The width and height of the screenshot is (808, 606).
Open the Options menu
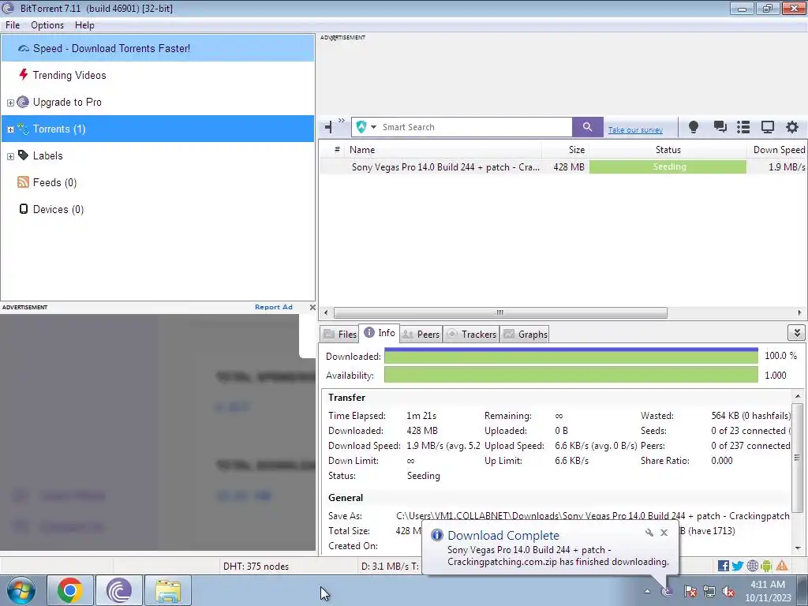(x=47, y=25)
